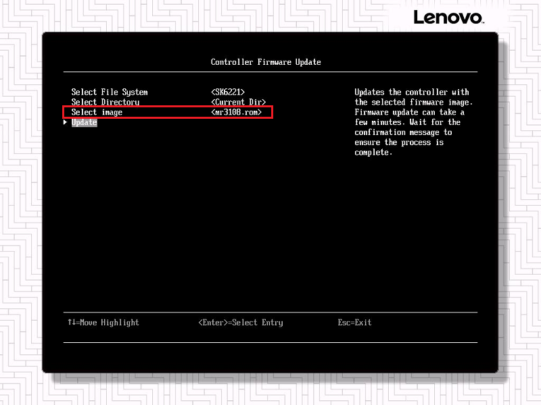
Task: Click the 'ensure the process is' help line
Action: tap(399, 142)
